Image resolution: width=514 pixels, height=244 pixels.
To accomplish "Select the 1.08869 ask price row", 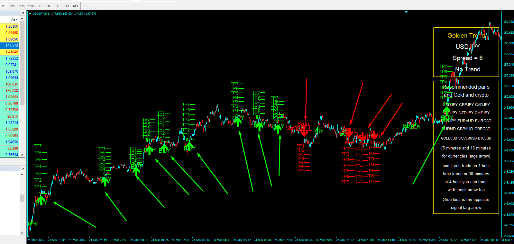I will [10, 97].
